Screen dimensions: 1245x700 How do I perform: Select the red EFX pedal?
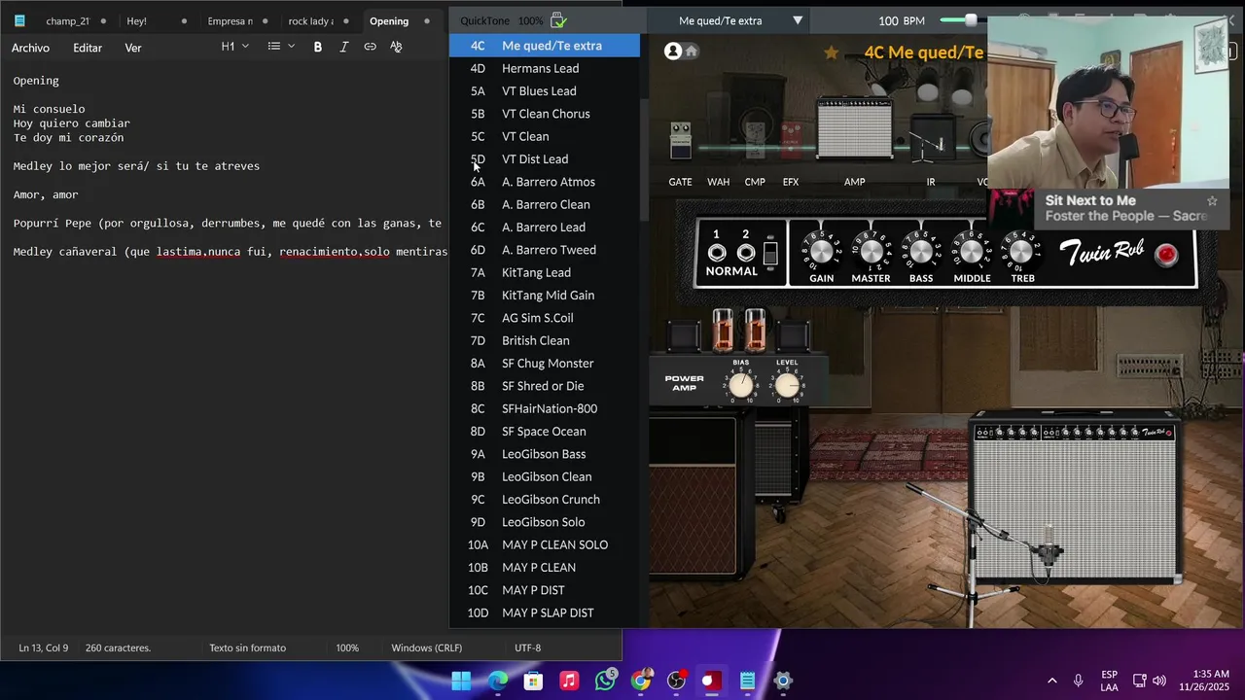[791, 141]
